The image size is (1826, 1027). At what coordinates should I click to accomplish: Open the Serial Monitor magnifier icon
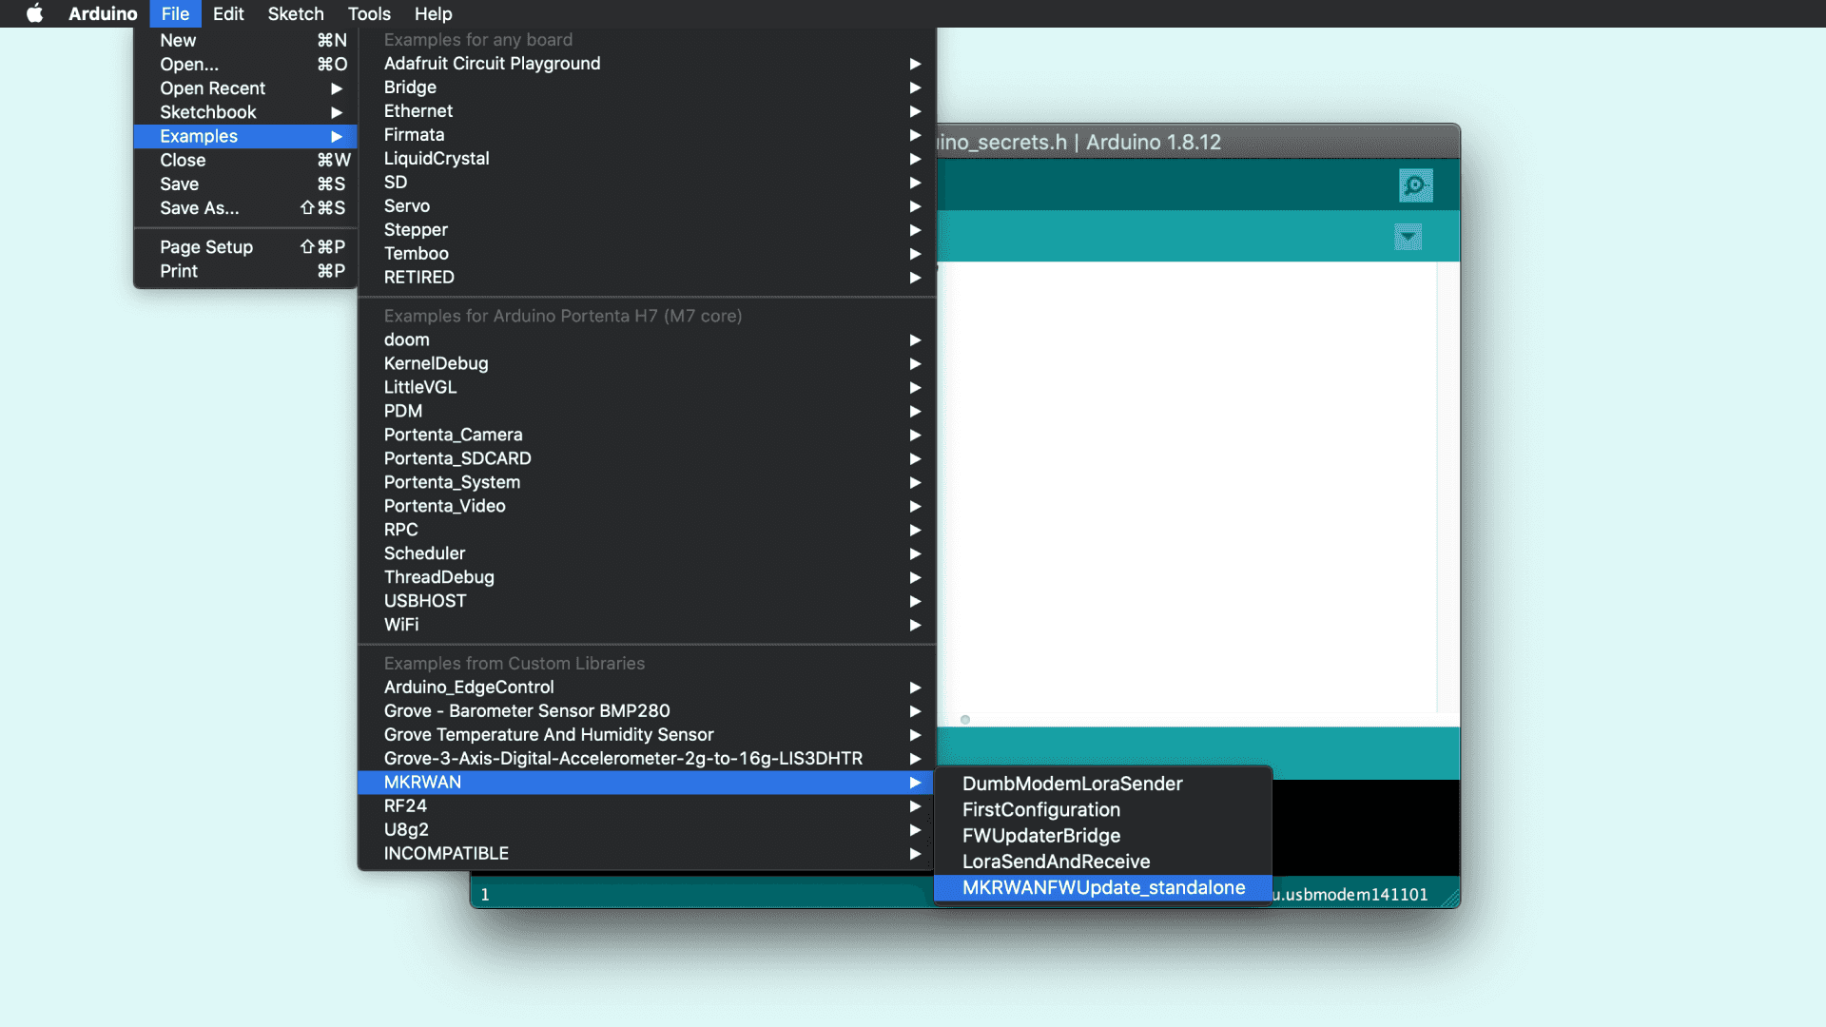tap(1415, 185)
